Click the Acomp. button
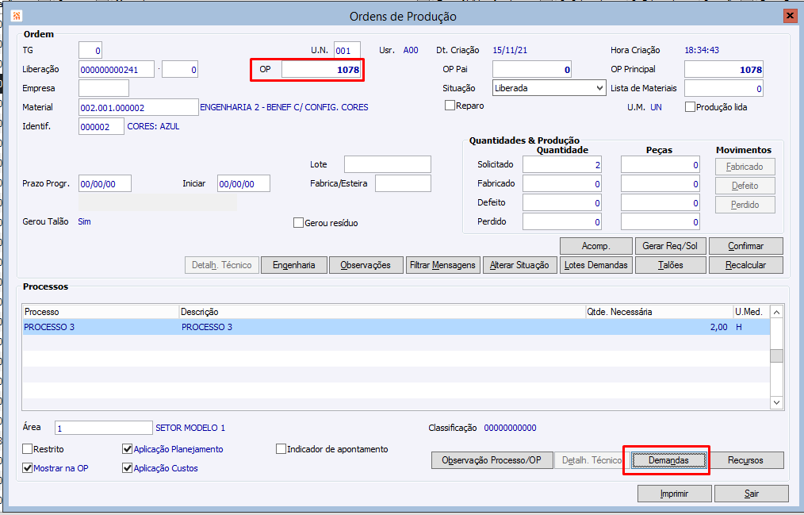This screenshot has width=804, height=515. (x=595, y=246)
